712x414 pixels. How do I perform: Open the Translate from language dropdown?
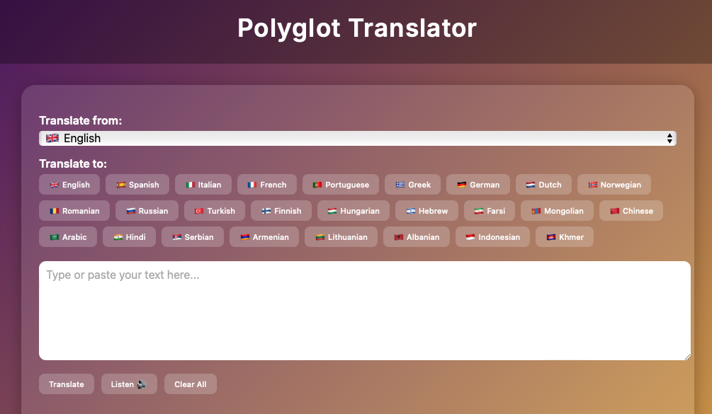click(357, 139)
